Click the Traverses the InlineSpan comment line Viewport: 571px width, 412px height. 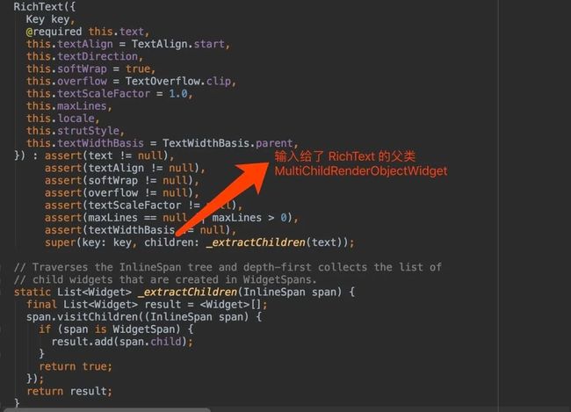[x=228, y=267]
